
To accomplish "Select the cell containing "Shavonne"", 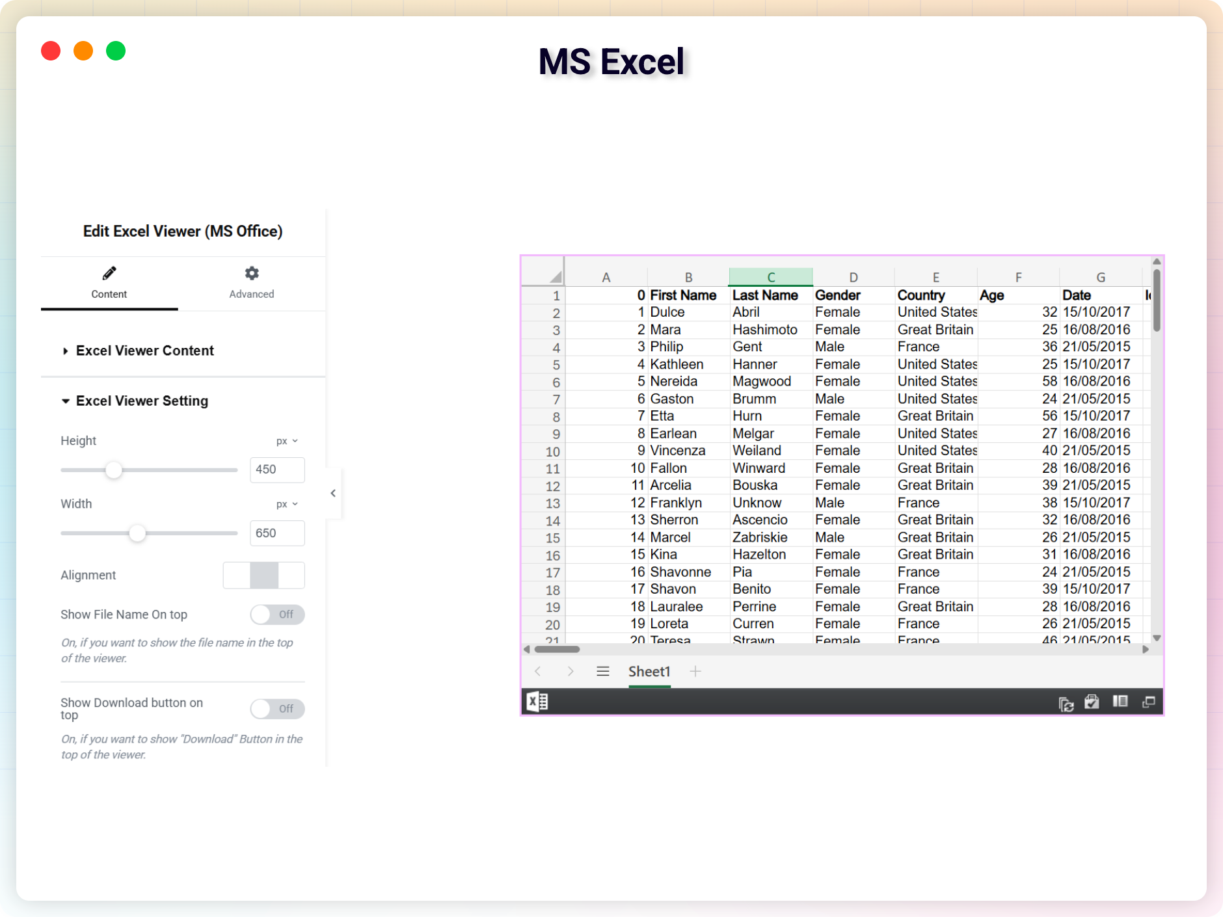I will [x=688, y=572].
